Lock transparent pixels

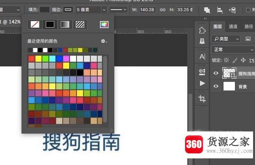coord(226,60)
